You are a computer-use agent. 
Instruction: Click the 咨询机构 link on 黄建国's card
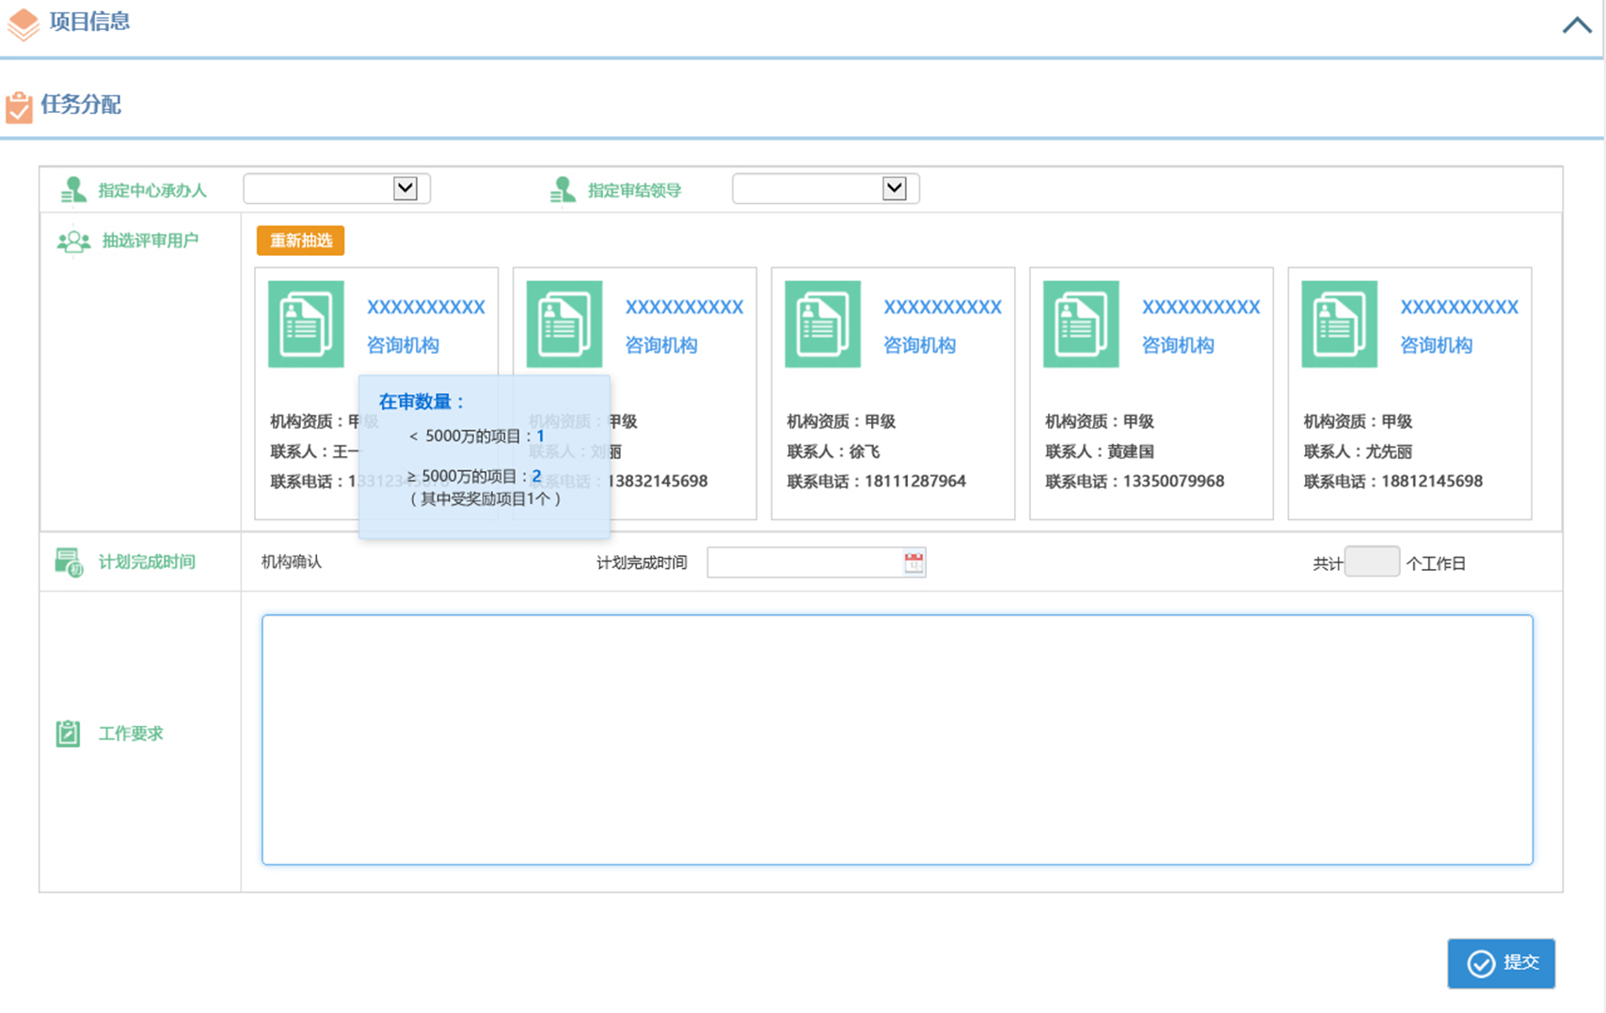[x=1178, y=345]
